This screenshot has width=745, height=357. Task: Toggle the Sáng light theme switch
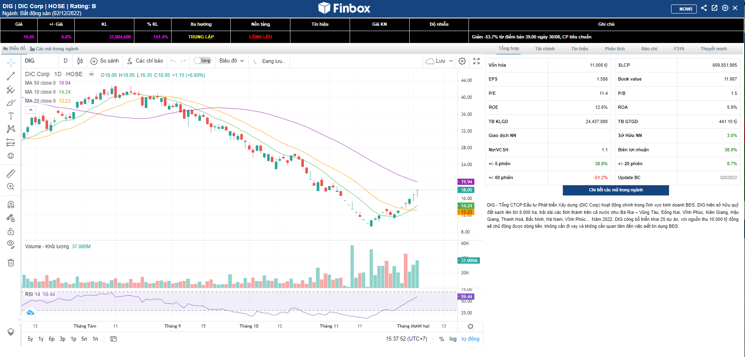coord(202,61)
